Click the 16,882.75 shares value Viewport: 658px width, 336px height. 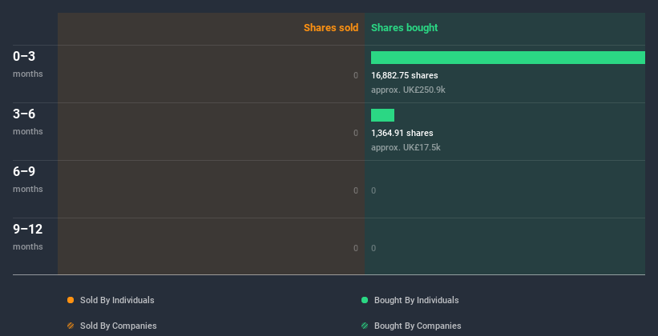(405, 75)
